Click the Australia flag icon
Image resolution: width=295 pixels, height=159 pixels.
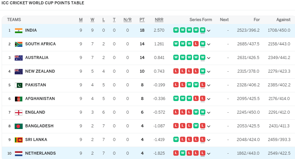19,58
